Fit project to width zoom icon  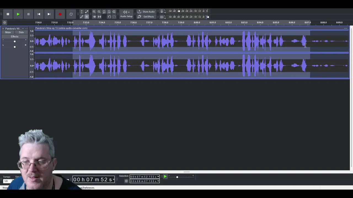(x=109, y=12)
